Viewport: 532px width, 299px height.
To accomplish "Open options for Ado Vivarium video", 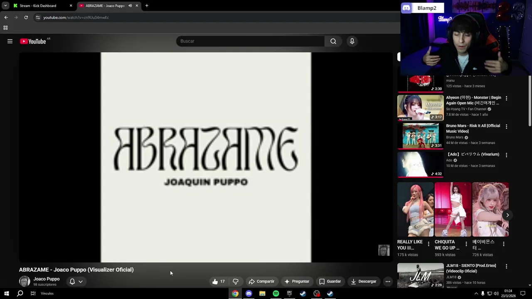I will point(506,155).
